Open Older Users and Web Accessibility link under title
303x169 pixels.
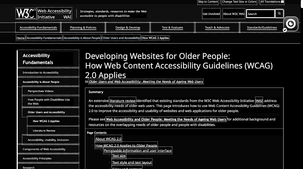coord(146,81)
